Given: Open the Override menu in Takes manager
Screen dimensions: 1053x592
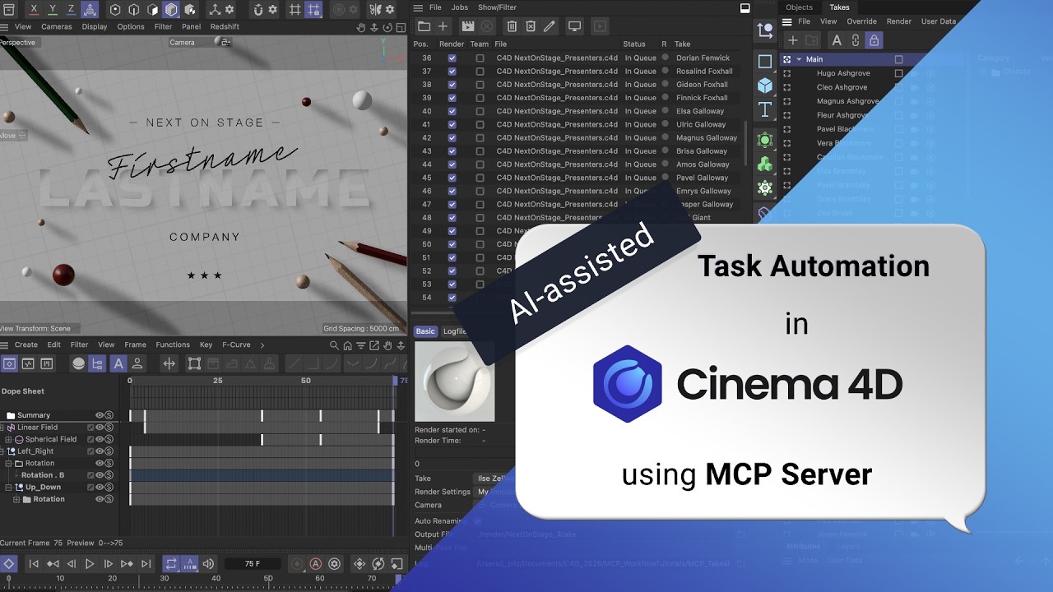Looking at the screenshot, I should coord(861,21).
